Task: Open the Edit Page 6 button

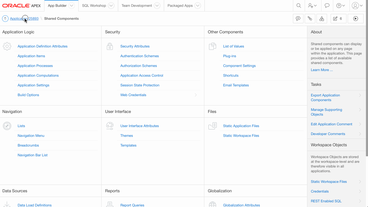Action: pos(338,19)
